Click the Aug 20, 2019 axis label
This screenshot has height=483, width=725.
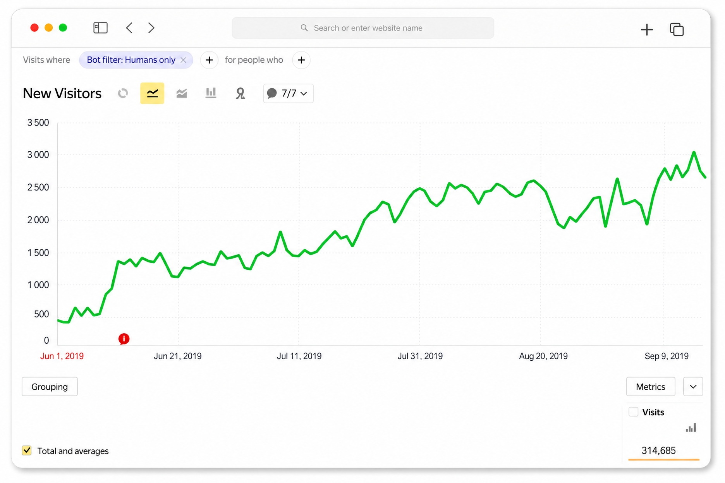pos(543,356)
